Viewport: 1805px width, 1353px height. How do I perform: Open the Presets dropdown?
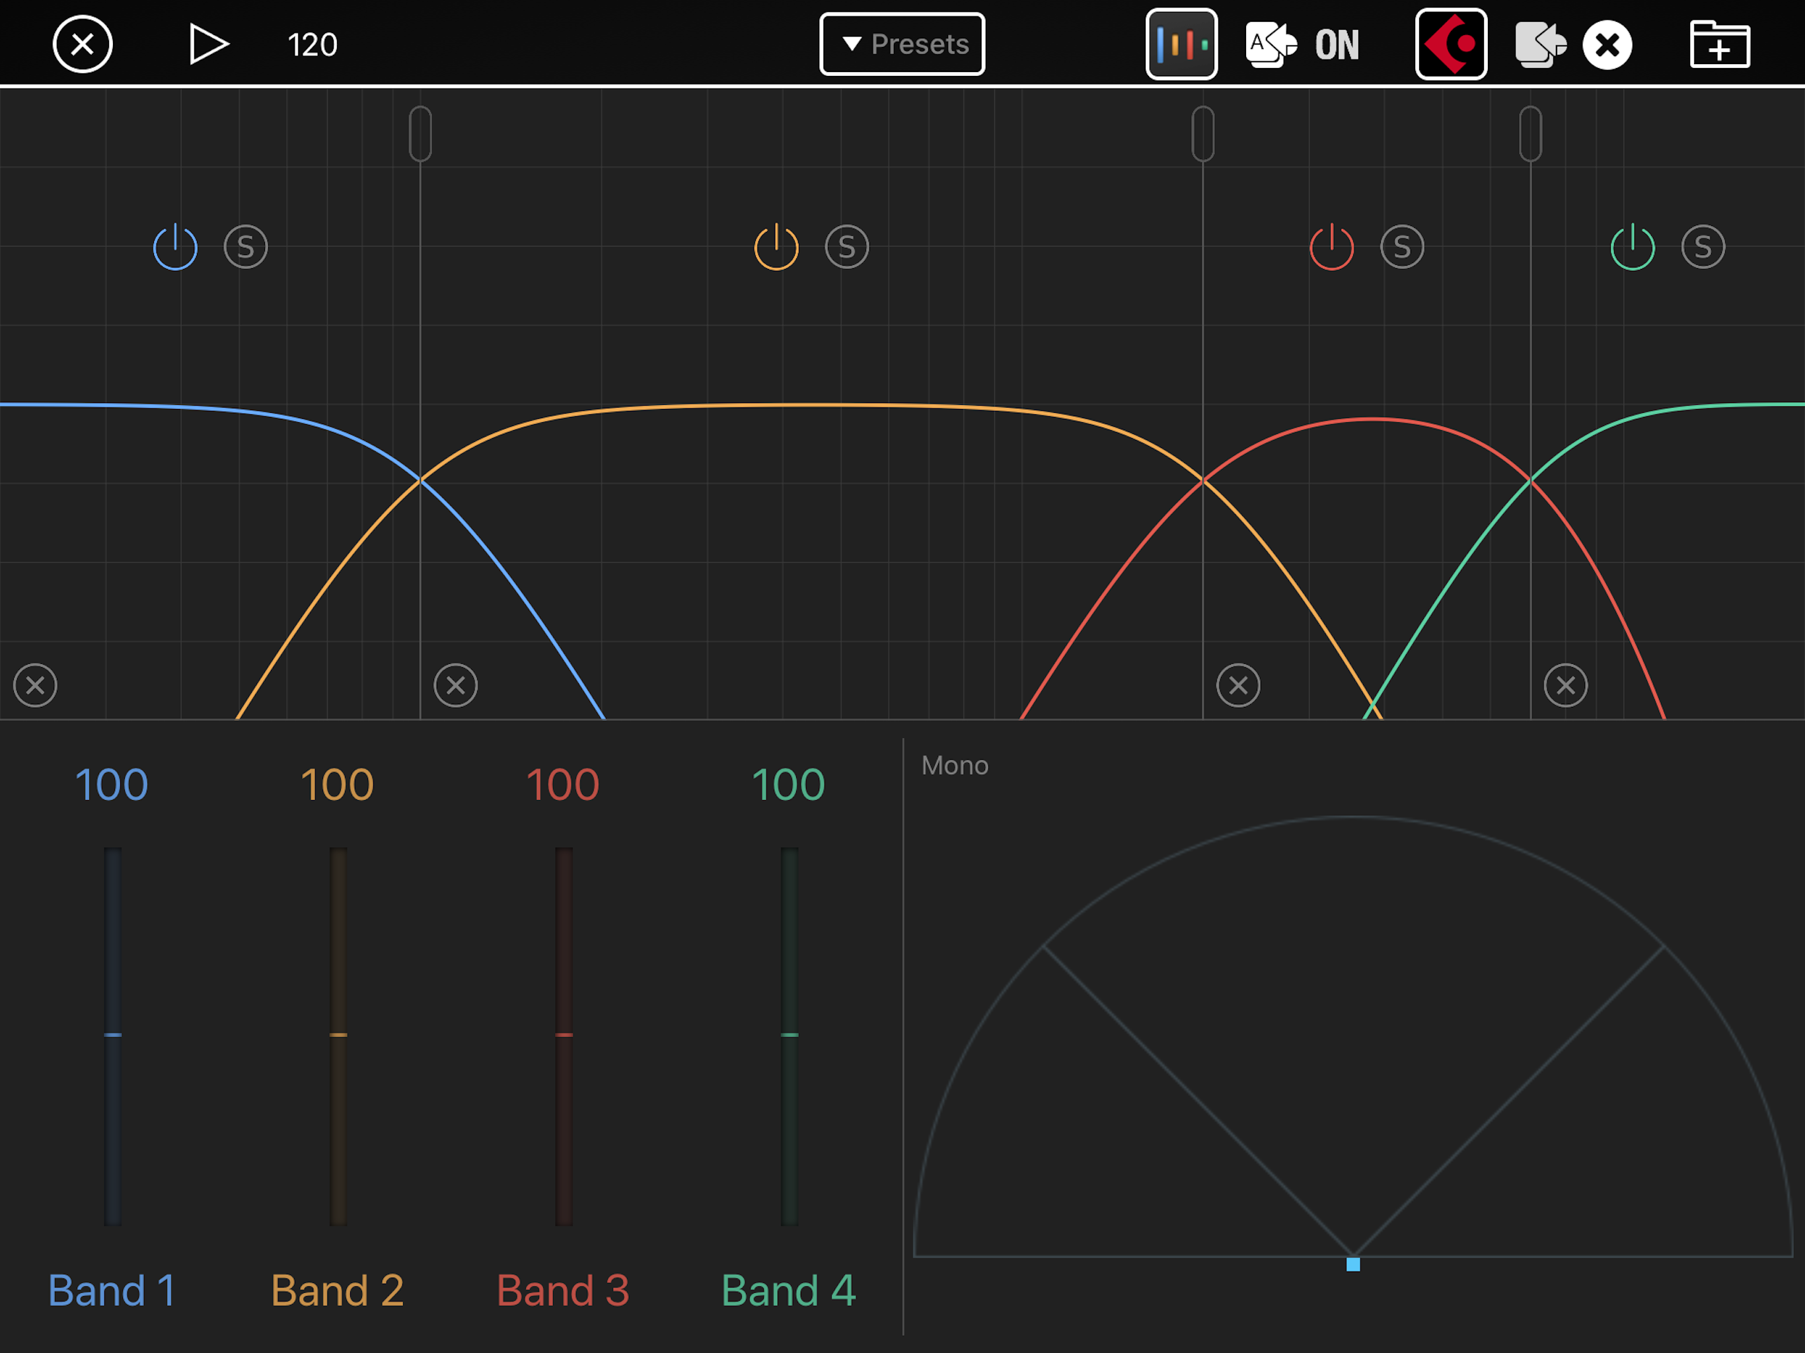[902, 44]
